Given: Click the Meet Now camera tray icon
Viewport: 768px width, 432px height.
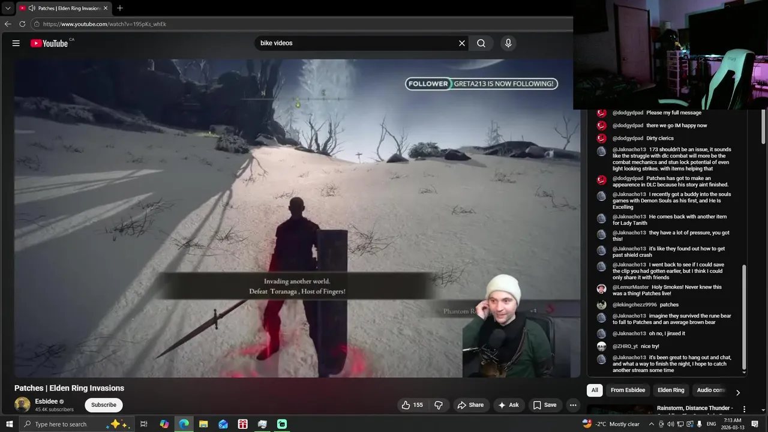Looking at the screenshot, I should 661,424.
